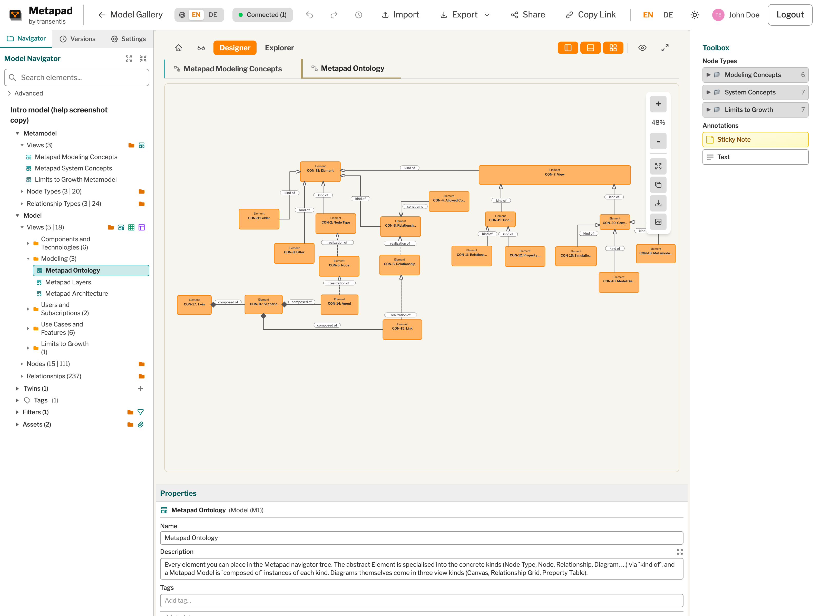Expand all items in Model Navigator
The width and height of the screenshot is (821, 616).
point(129,59)
